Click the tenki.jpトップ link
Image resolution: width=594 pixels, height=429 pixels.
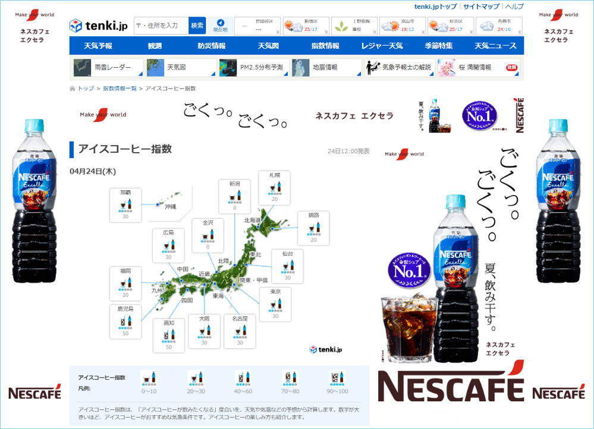[435, 7]
